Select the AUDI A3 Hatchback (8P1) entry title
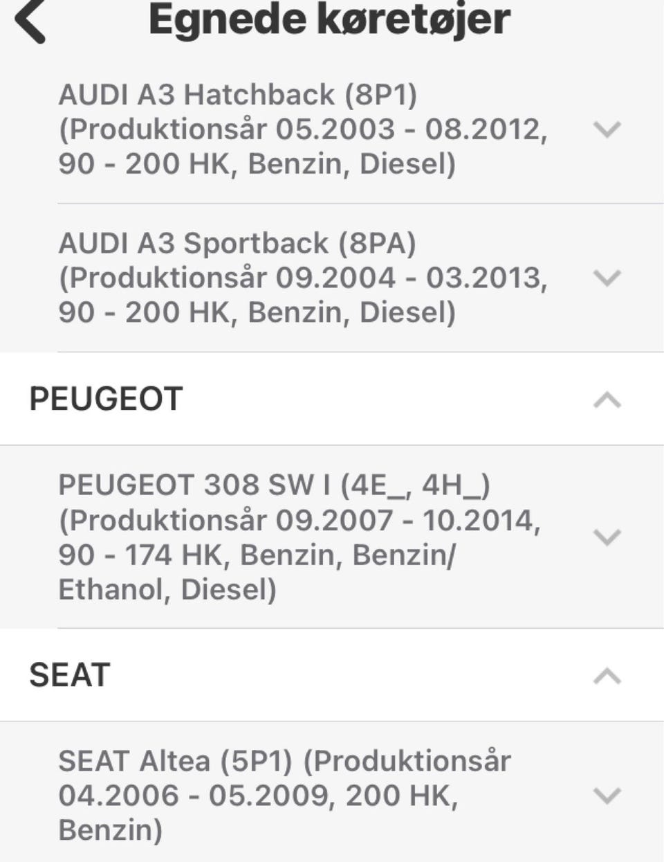The width and height of the screenshot is (664, 862). (x=238, y=94)
